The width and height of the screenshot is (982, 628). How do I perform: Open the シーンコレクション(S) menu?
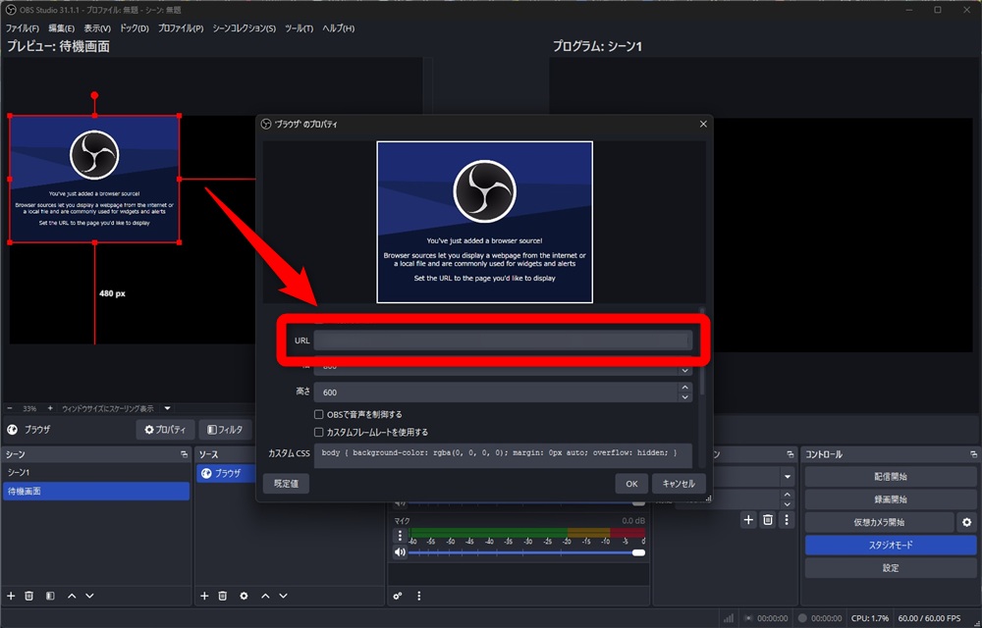244,28
